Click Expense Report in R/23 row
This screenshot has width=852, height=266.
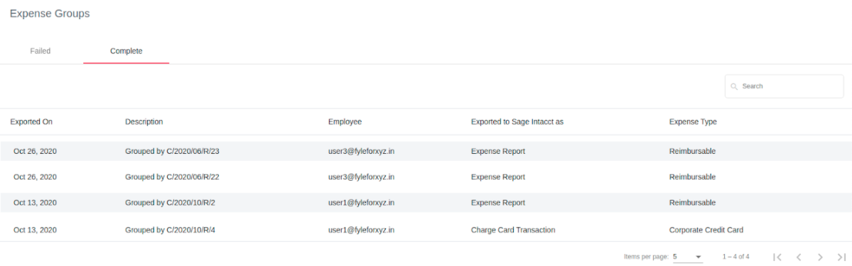click(x=497, y=151)
